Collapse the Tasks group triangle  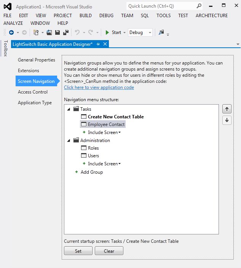click(69, 109)
